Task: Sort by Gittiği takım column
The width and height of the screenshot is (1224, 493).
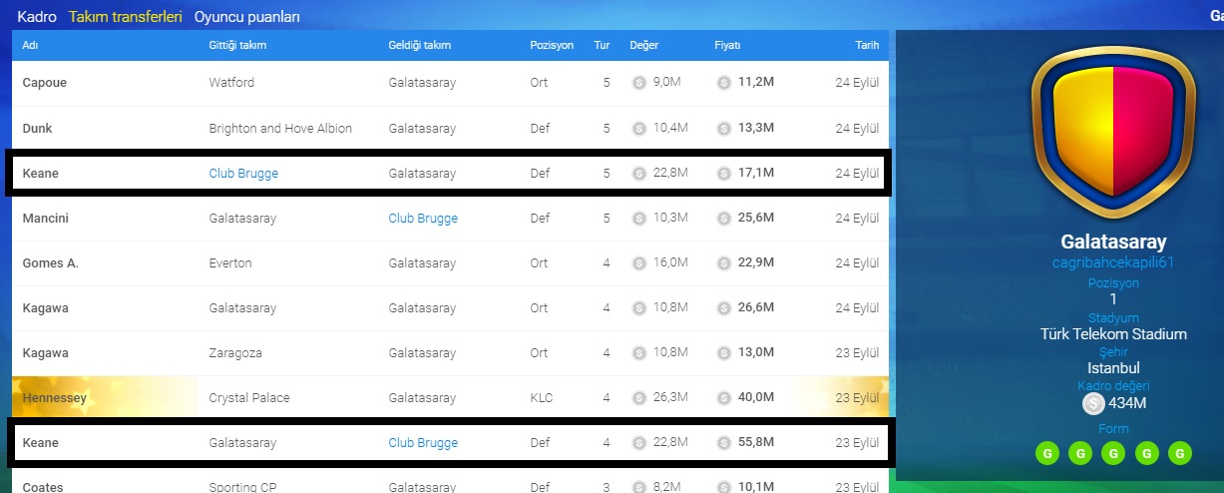Action: point(237,46)
